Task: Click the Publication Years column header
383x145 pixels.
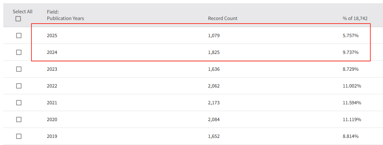Action: [x=65, y=18]
